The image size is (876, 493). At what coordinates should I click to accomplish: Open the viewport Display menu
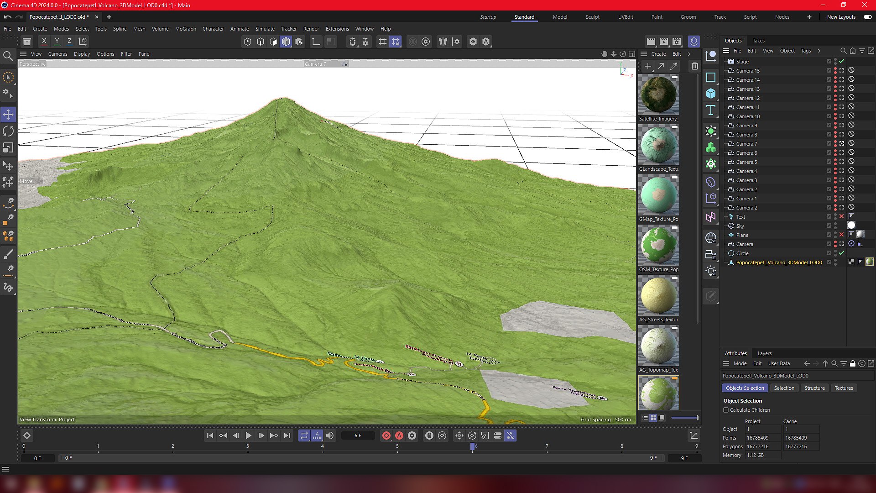(82, 54)
